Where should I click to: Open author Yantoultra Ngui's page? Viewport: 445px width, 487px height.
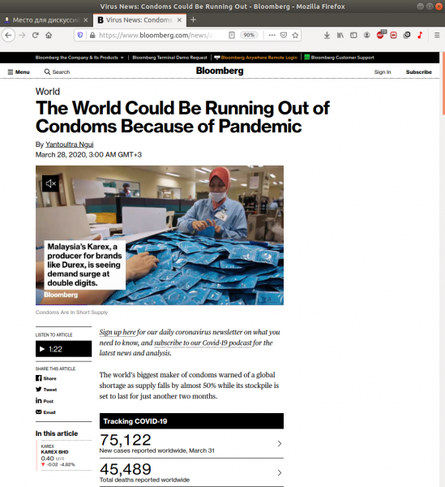coord(70,144)
